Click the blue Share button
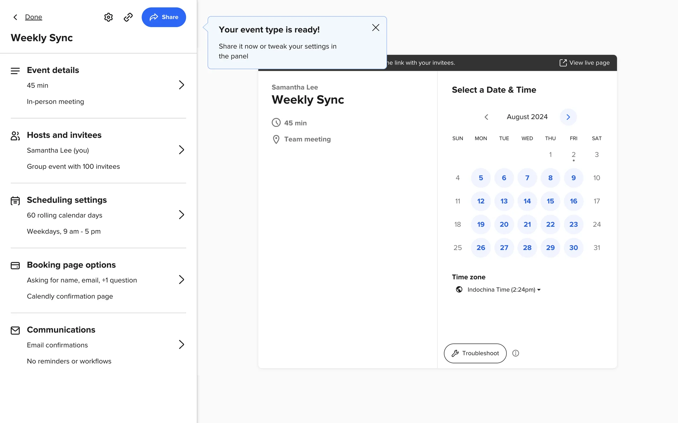The height and width of the screenshot is (423, 678). coord(164,17)
